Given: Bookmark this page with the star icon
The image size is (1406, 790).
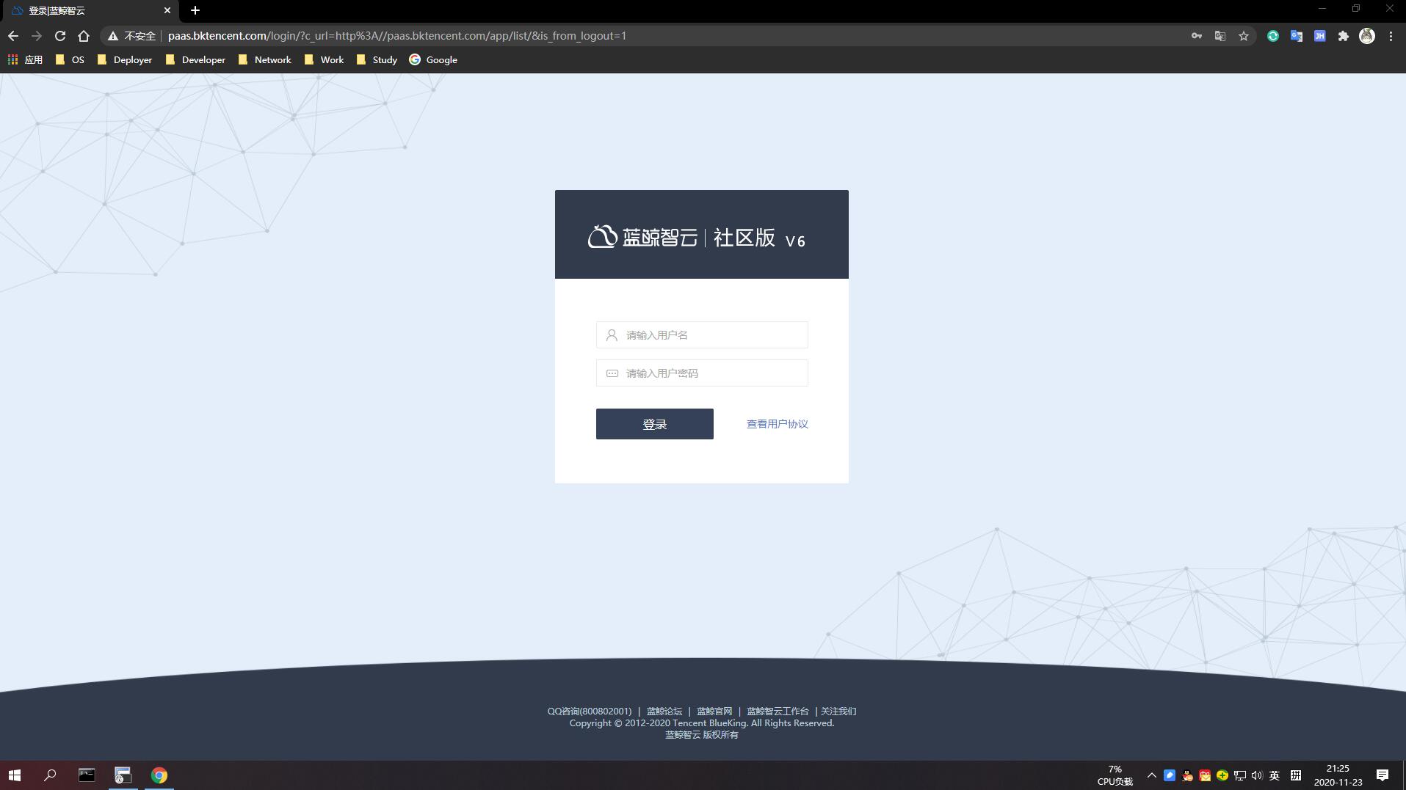Looking at the screenshot, I should [x=1244, y=36].
